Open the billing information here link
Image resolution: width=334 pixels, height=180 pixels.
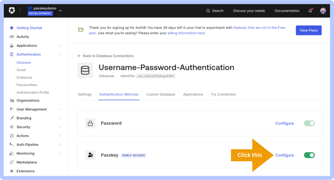coord(186,33)
